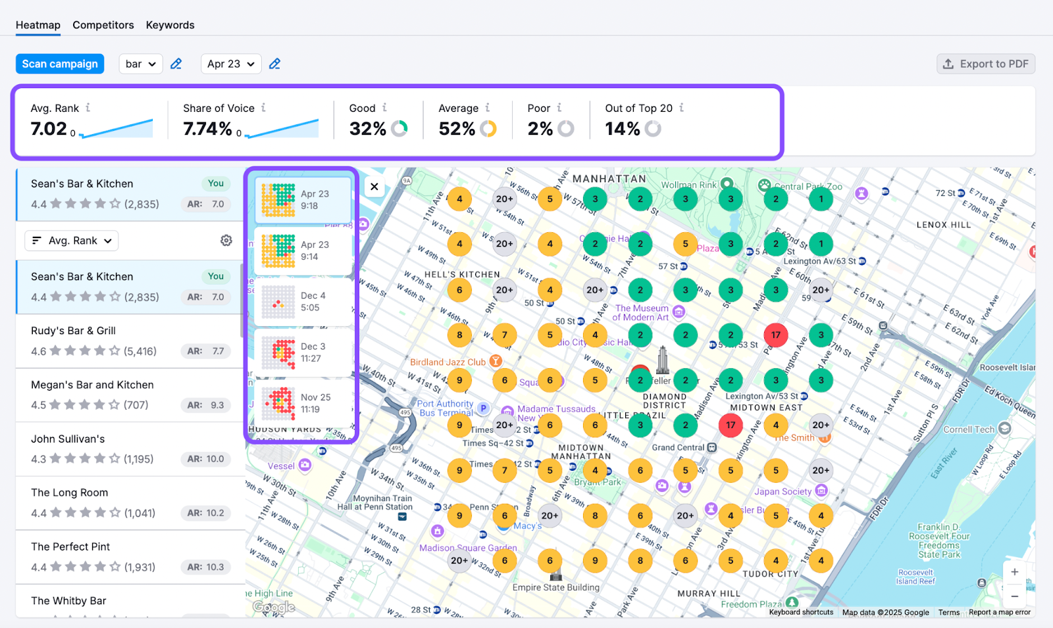This screenshot has height=628, width=1053.
Task: Switch to the Competitors tab
Action: pyautogui.click(x=103, y=24)
